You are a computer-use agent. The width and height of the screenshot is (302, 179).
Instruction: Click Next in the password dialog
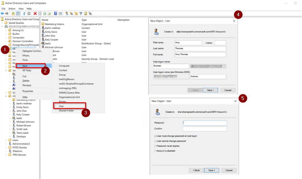211,170
